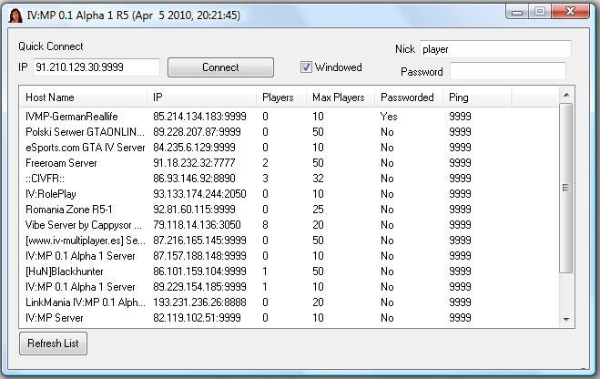Select Vibe Server by Cappysor row
600x379 pixels.
[x=290, y=225]
